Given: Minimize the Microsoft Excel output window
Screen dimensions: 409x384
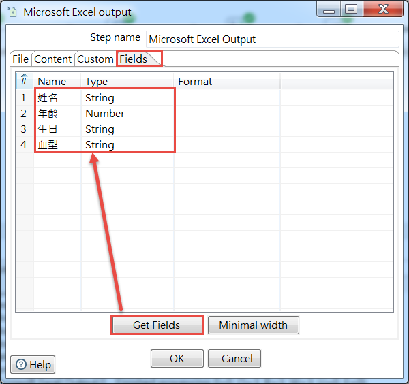Looking at the screenshot, I should pos(329,10).
